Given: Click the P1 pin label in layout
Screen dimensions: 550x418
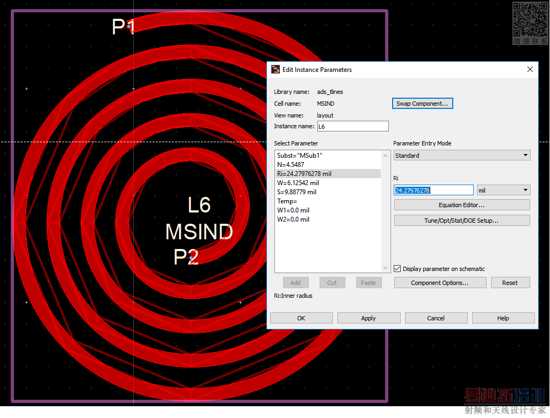Looking at the screenshot, I should click(123, 26).
